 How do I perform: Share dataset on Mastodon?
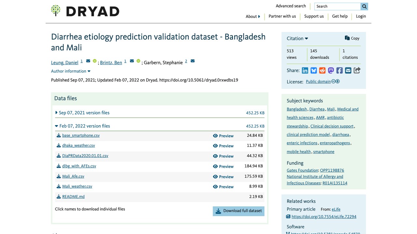coord(331,71)
